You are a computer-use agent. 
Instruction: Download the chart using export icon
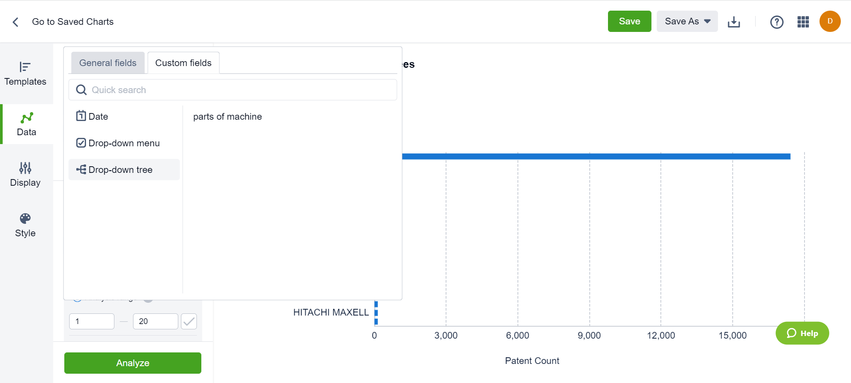coord(733,22)
